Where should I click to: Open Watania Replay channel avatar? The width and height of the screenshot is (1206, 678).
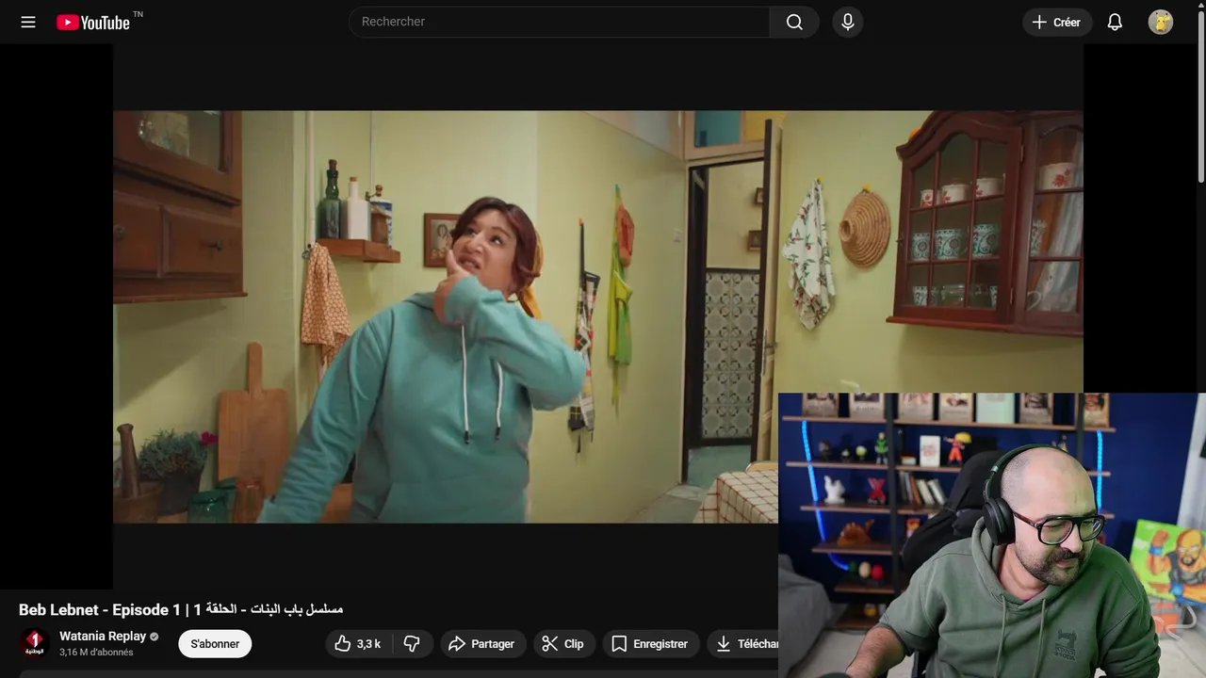click(35, 644)
